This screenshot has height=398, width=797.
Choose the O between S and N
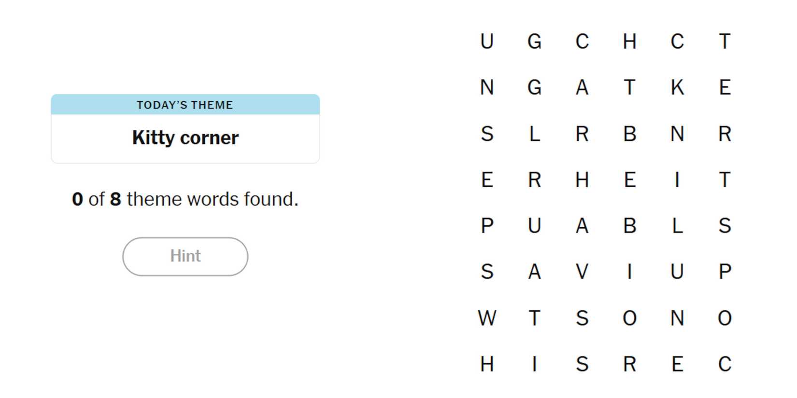(x=629, y=318)
